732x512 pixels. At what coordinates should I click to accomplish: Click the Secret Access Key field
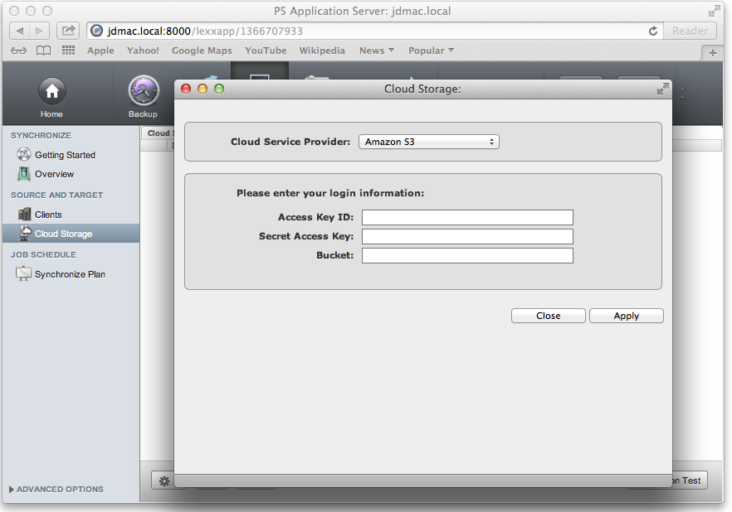click(467, 236)
